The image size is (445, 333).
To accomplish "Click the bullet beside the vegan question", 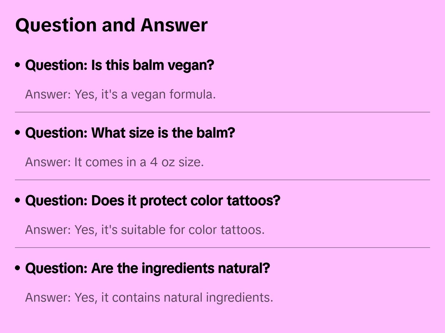I will coord(18,65).
